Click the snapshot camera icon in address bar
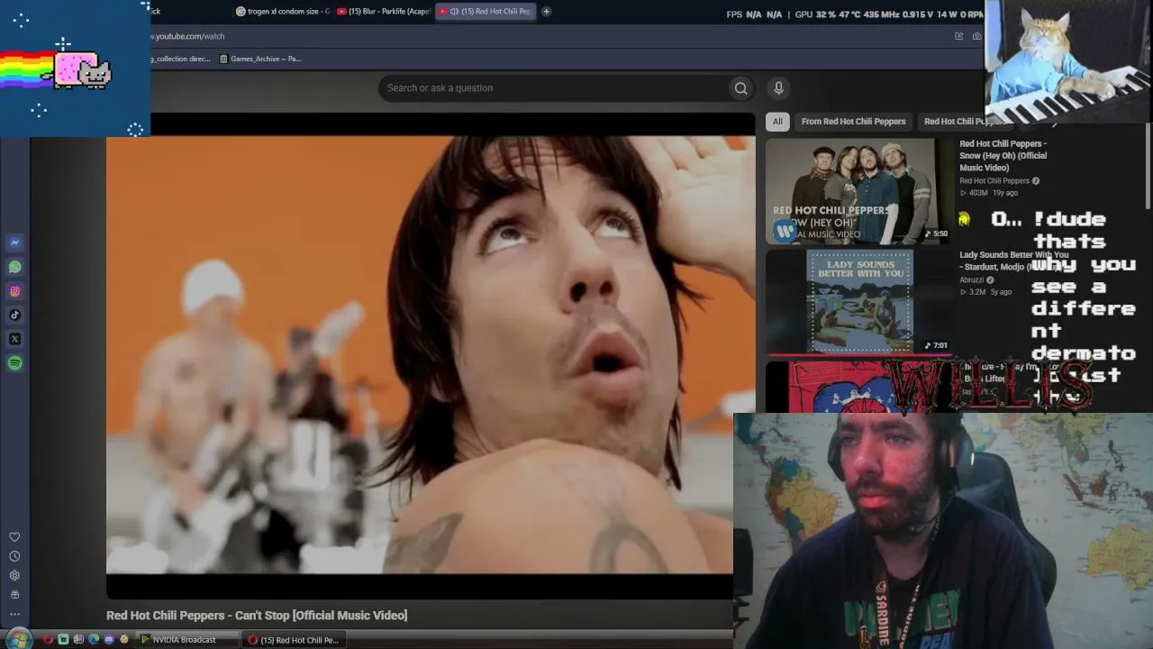The width and height of the screenshot is (1153, 649). [x=976, y=36]
